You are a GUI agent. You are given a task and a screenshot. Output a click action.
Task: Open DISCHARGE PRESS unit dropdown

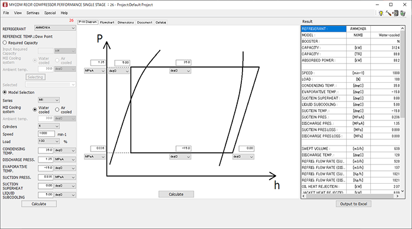(x=65, y=159)
